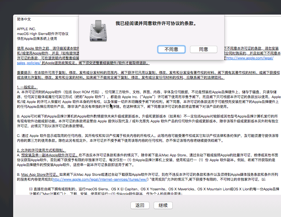Click the '供在Apple品牌系统上使用' line
Viewport: 281px width, 217px height.
point(37,38)
